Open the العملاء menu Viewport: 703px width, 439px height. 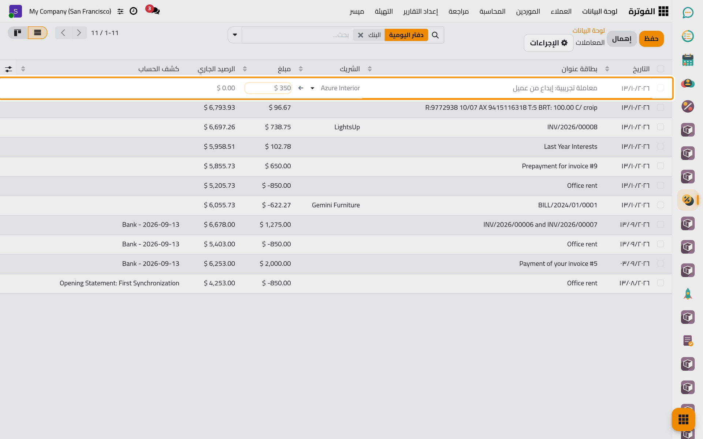(561, 11)
